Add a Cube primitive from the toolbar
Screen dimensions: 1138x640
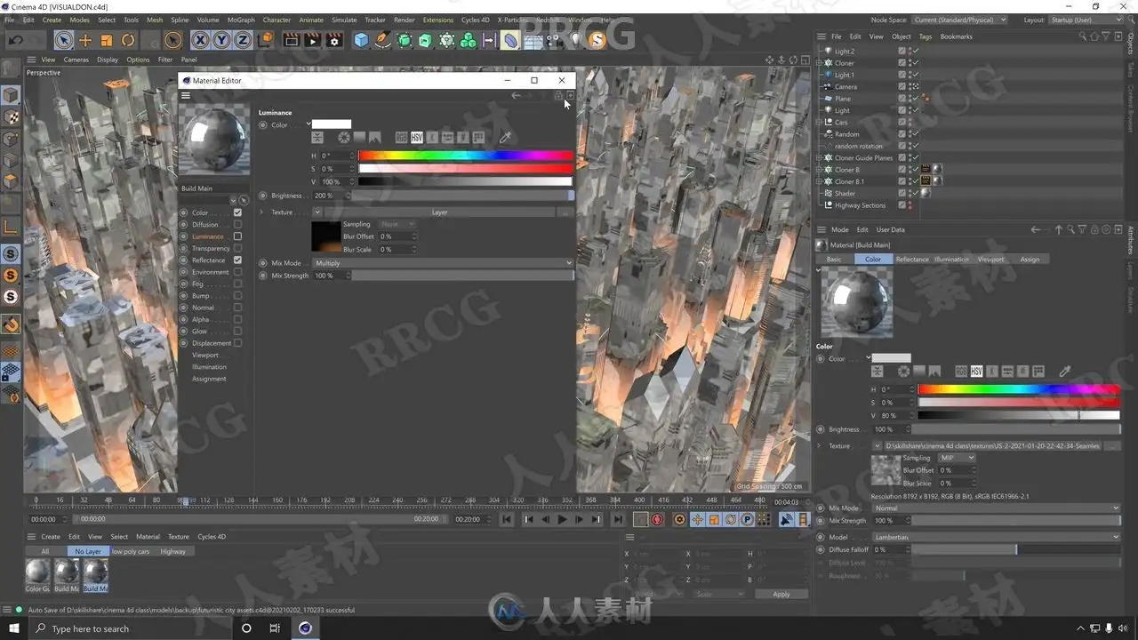tap(361, 40)
